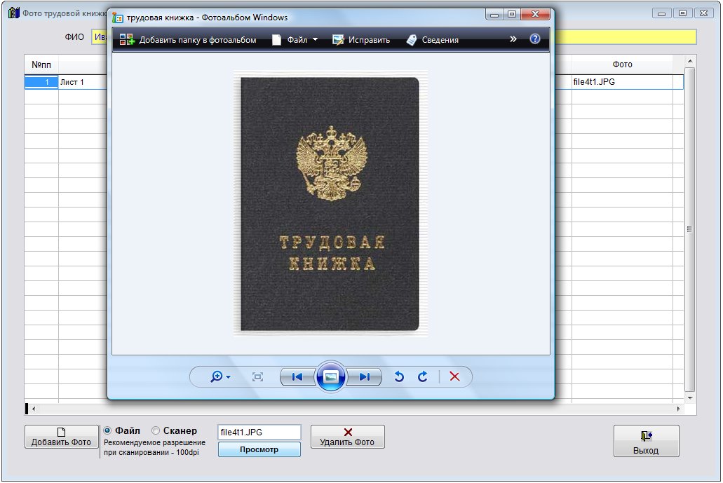Start the slide show
The height and width of the screenshot is (483, 723).
coord(330,376)
